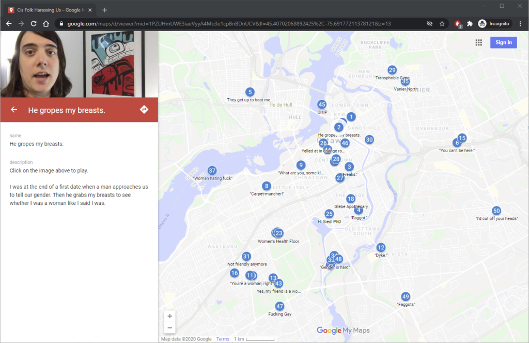Click the 'What are you, some ki...' map label
Screen dimensions: 529x343
301,173
